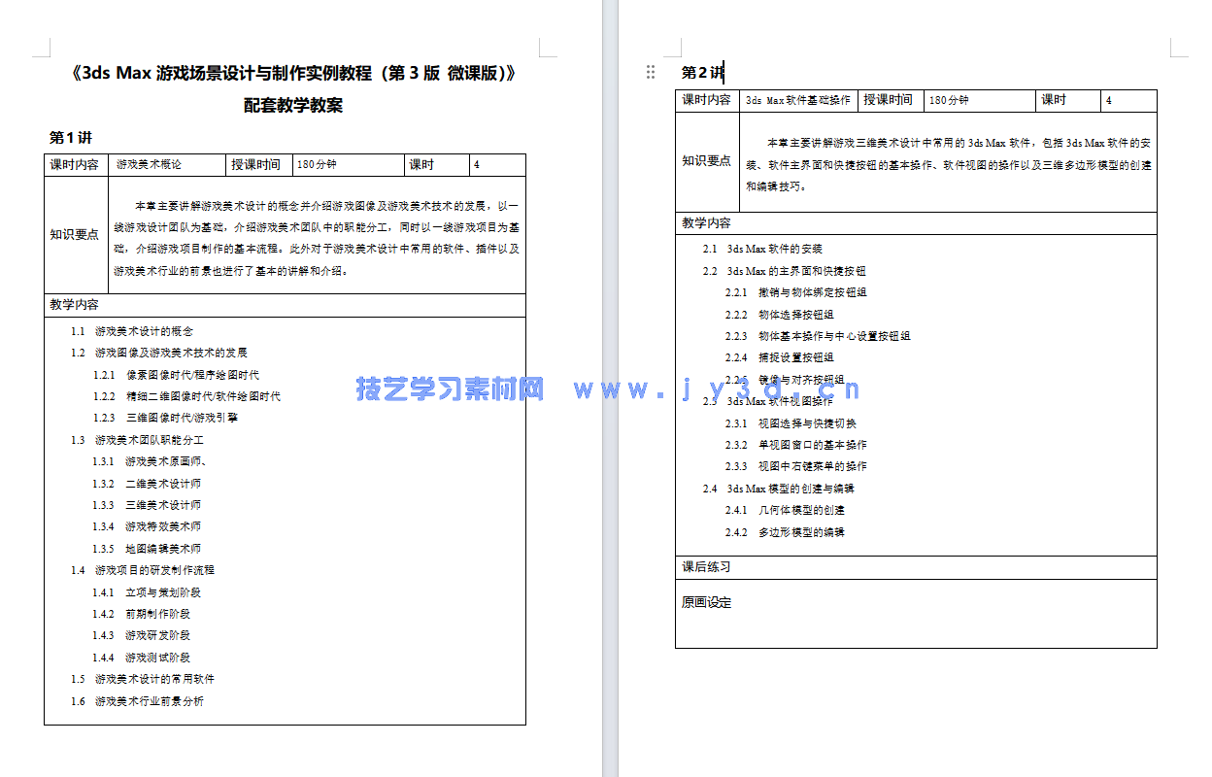
Task: Click the 180分钟 duration cell on page one
Action: click(x=320, y=164)
